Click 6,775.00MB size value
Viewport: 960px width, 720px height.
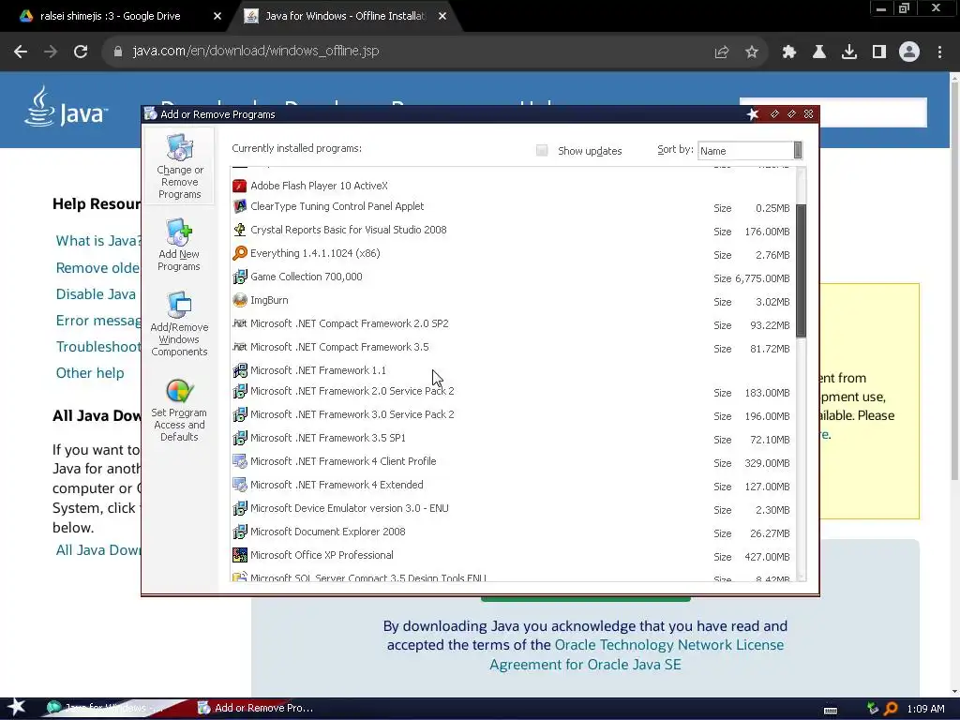762,278
